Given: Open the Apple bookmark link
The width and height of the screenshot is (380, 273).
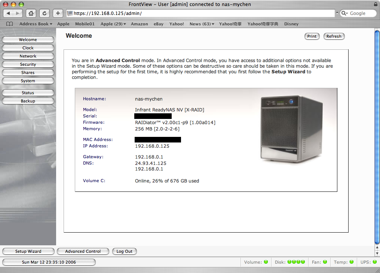Looking at the screenshot, I should pos(63,24).
